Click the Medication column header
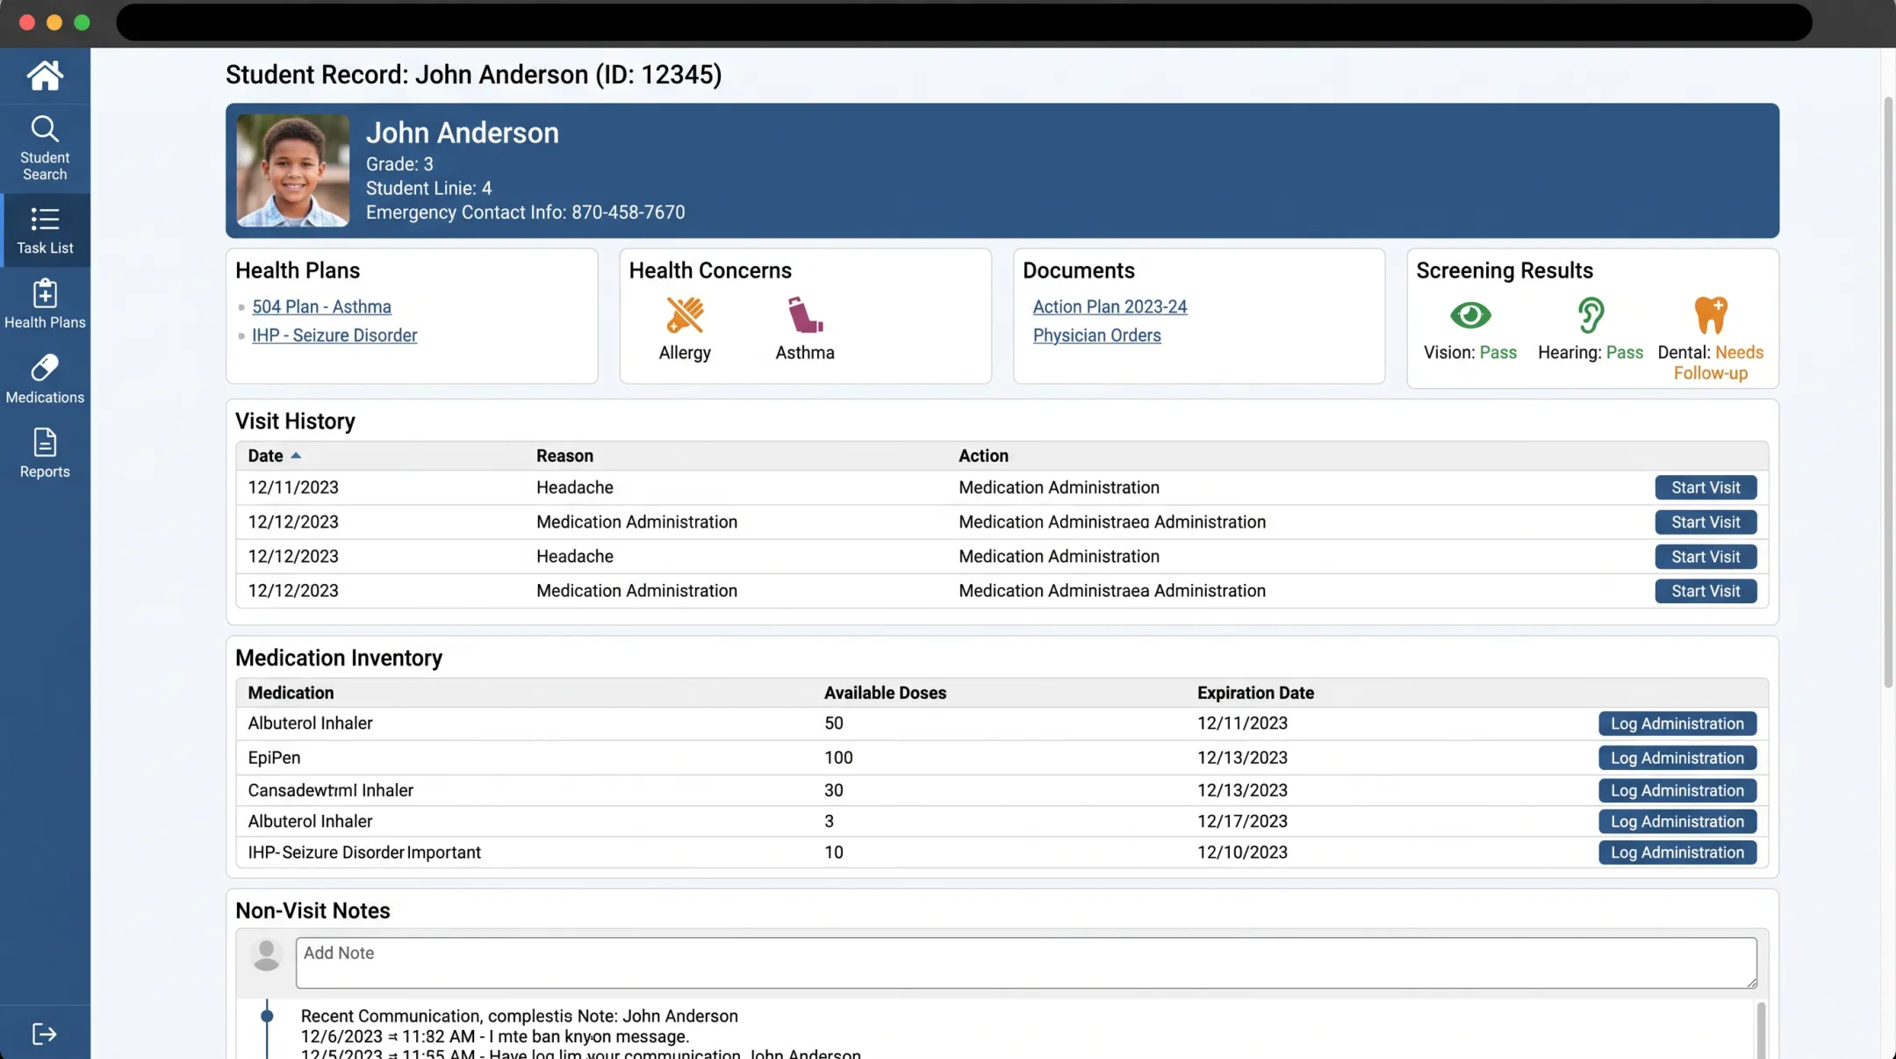The width and height of the screenshot is (1896, 1059). tap(291, 693)
